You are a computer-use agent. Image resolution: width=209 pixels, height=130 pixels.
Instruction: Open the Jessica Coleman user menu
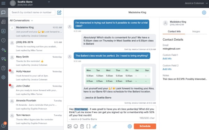pos(196,3)
